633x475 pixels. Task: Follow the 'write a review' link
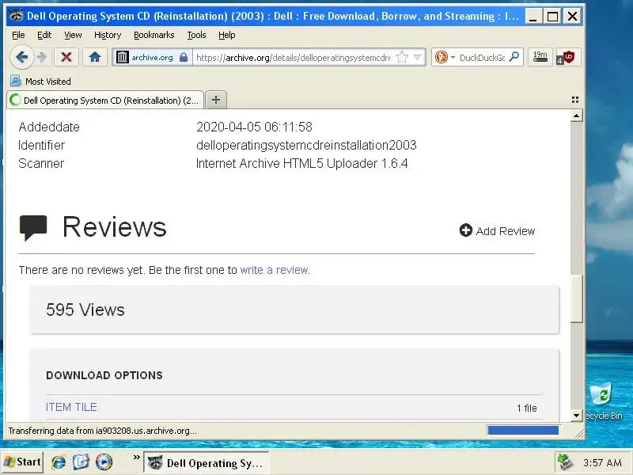[x=275, y=270]
